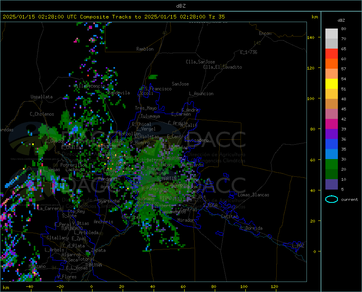Image resolution: width=362 pixels, height=292 pixels.
Task: Click the Cacheuta label on map
Action: pyautogui.click(x=75, y=169)
